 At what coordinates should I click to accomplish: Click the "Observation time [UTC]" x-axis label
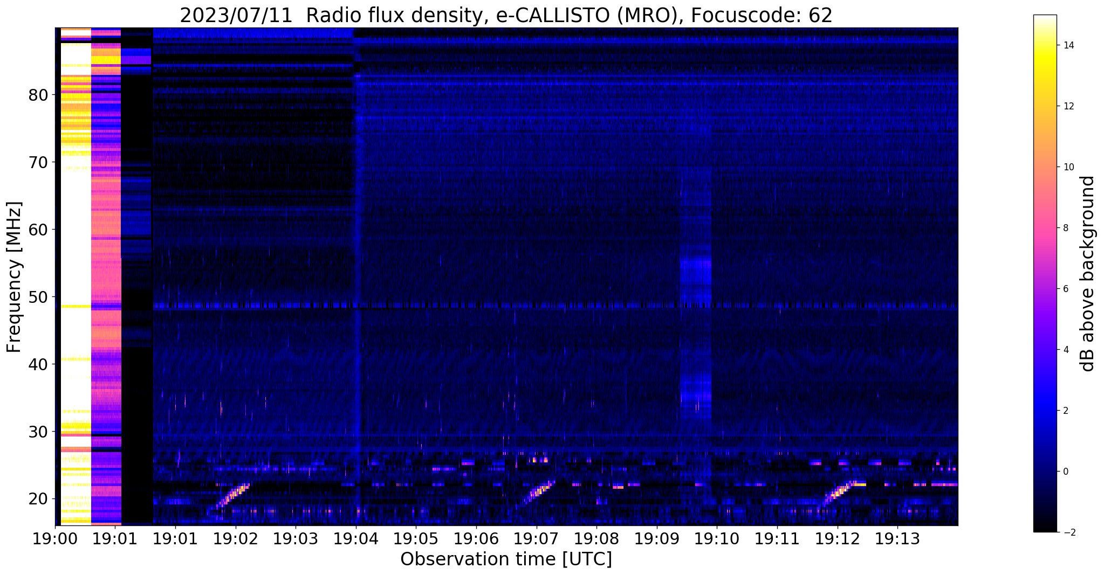[506, 559]
